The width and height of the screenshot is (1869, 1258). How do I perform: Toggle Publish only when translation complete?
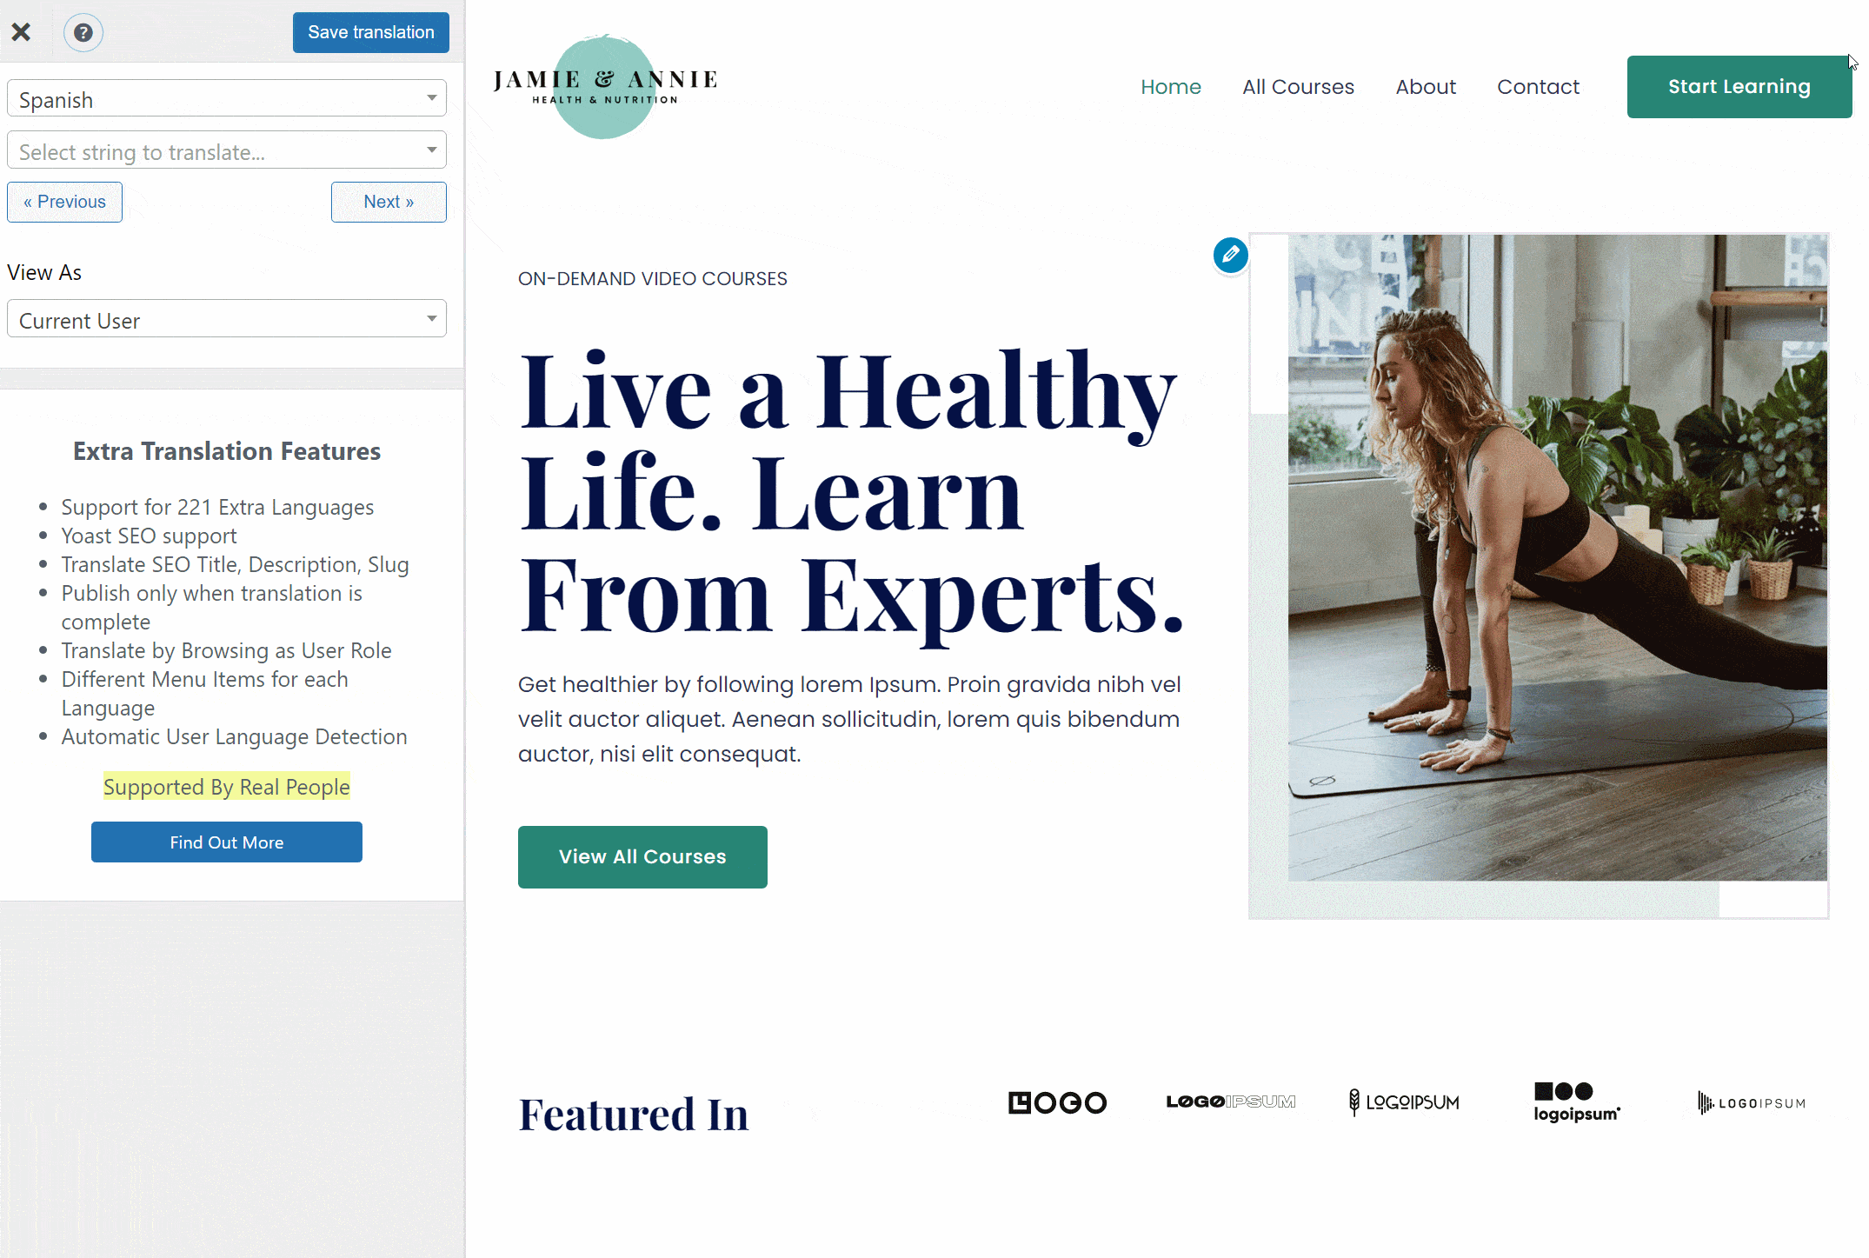(x=210, y=607)
